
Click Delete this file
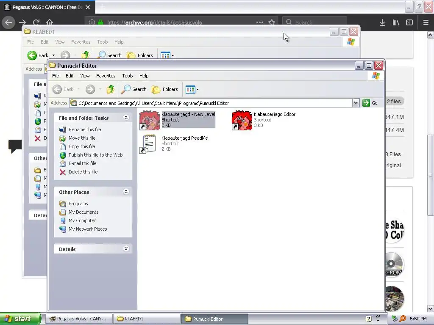coord(83,172)
